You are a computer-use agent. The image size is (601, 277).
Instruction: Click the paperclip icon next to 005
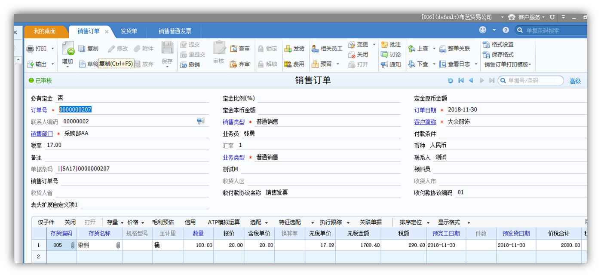72,245
